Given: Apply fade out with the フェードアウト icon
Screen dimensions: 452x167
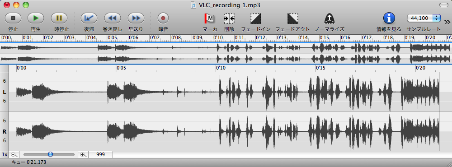Looking at the screenshot, I should (292, 19).
